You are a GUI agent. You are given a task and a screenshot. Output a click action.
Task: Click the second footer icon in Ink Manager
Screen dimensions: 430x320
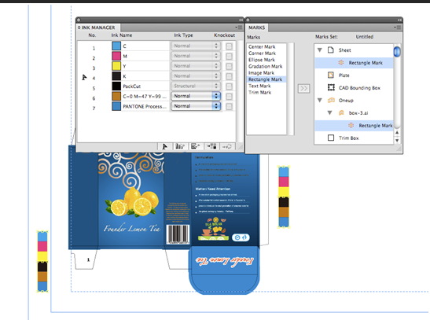pyautogui.click(x=180, y=146)
